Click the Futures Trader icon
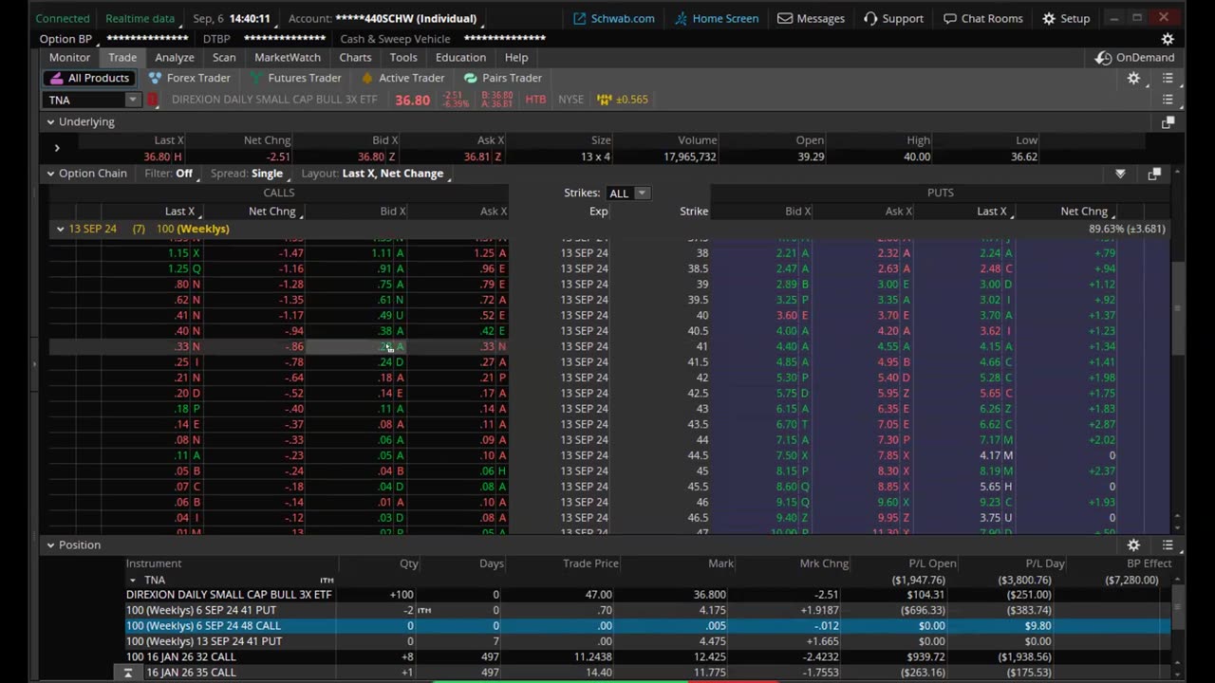 257,78
